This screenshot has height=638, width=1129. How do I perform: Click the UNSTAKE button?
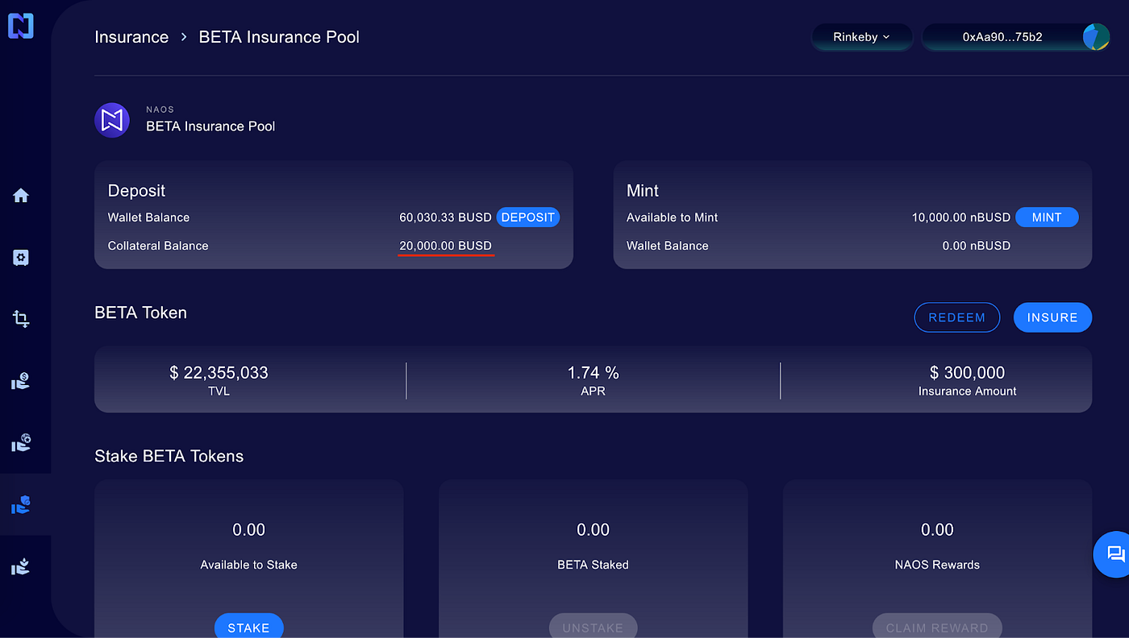coord(593,626)
